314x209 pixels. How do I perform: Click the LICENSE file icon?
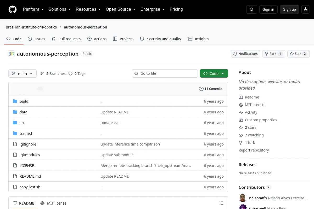[15, 166]
